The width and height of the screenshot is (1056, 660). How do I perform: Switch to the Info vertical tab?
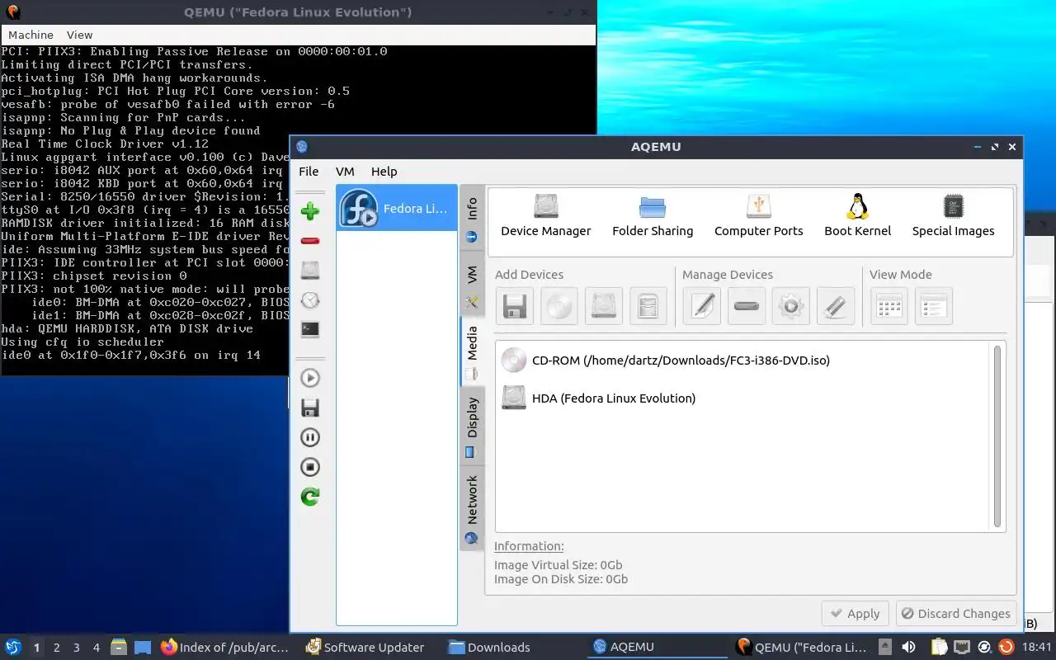pos(472,218)
